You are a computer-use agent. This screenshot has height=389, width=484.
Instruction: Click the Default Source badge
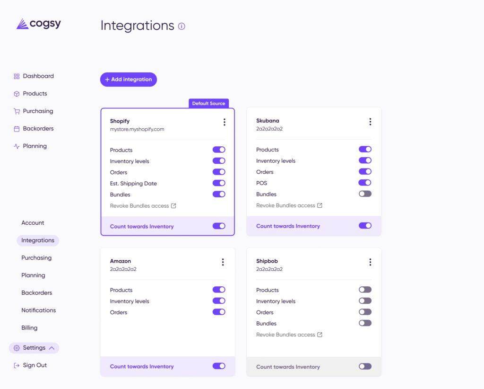click(x=208, y=104)
